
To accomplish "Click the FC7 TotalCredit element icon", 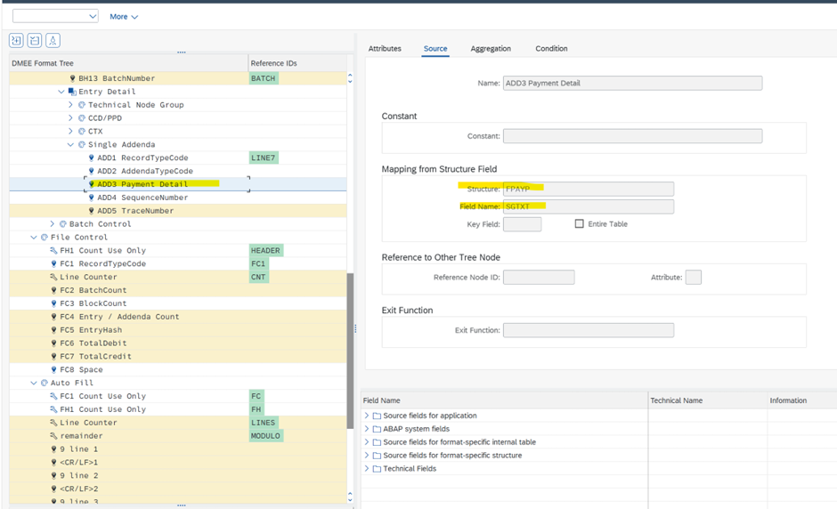I will point(54,357).
